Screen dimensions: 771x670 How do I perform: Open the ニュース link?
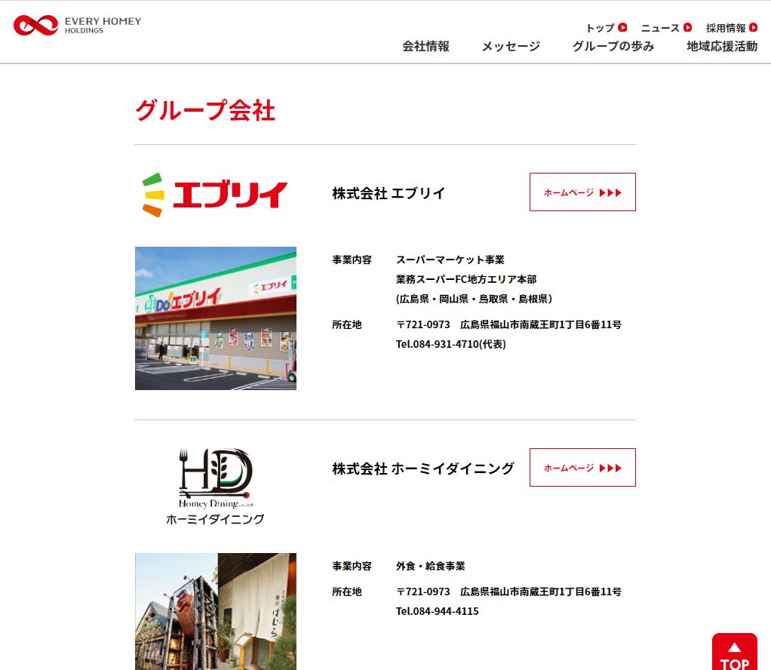tap(660, 28)
